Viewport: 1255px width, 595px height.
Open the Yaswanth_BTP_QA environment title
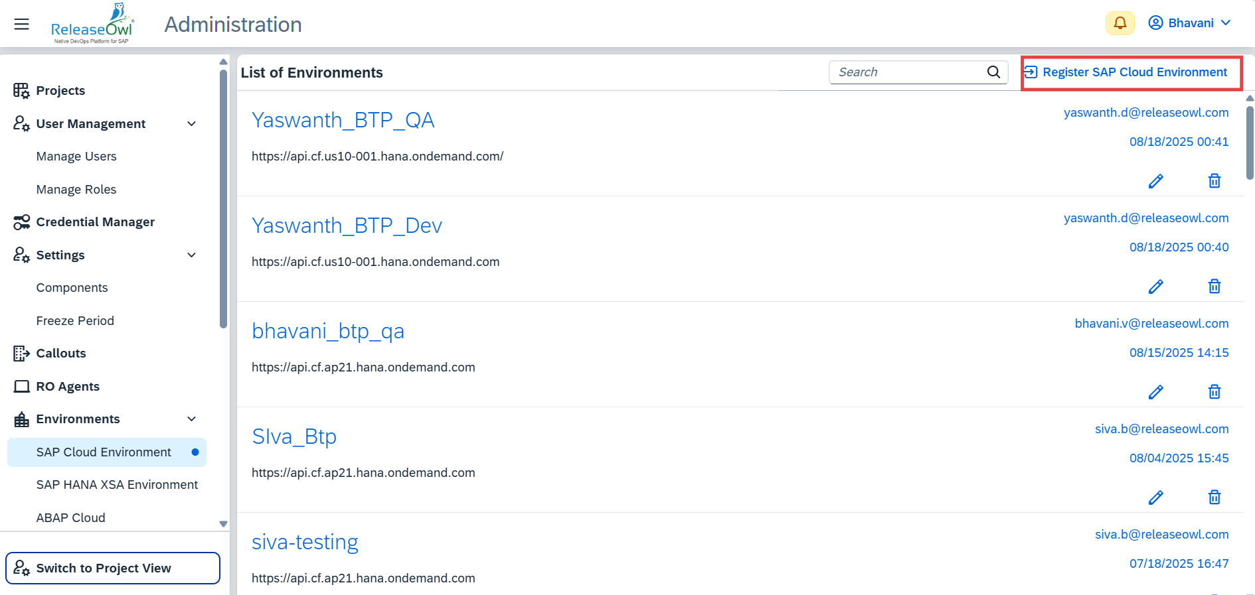(x=343, y=120)
